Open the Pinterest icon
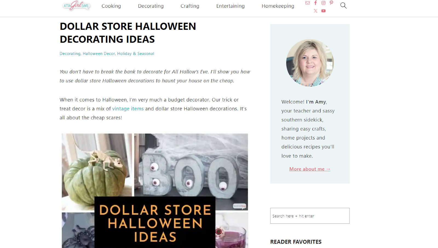 [331, 3]
